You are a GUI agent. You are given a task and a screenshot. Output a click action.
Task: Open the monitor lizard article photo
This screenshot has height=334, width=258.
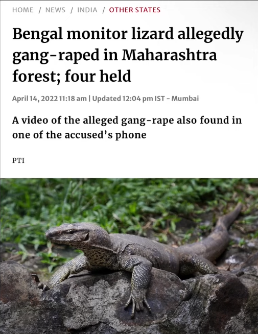(129, 256)
